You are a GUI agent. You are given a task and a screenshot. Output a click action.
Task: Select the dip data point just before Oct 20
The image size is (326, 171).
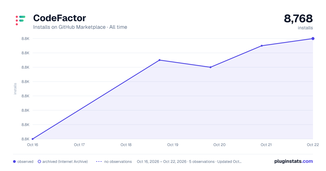pyautogui.click(x=211, y=67)
